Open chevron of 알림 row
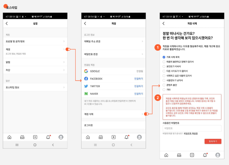The image size is (229, 165). pyautogui.click(x=64, y=62)
